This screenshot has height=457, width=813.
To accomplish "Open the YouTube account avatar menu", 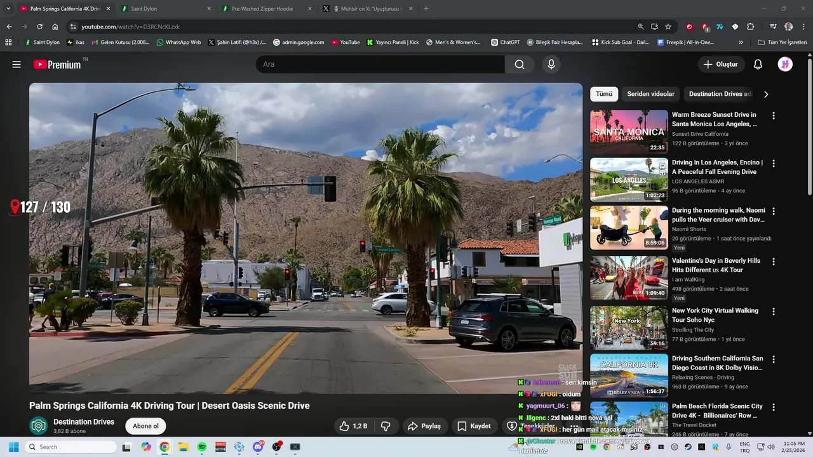I will (x=785, y=64).
